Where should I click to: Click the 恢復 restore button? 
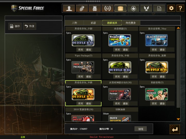click(29, 26)
